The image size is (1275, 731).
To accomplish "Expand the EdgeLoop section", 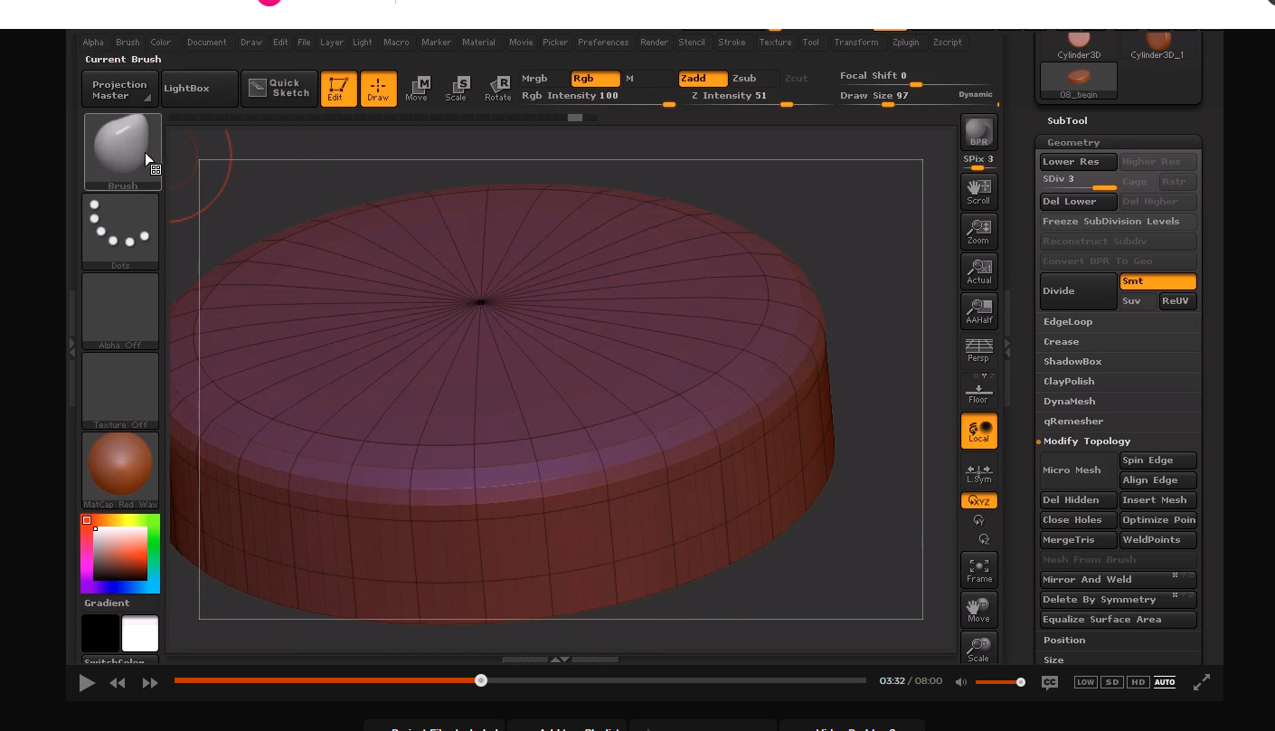I will coord(1068,322).
